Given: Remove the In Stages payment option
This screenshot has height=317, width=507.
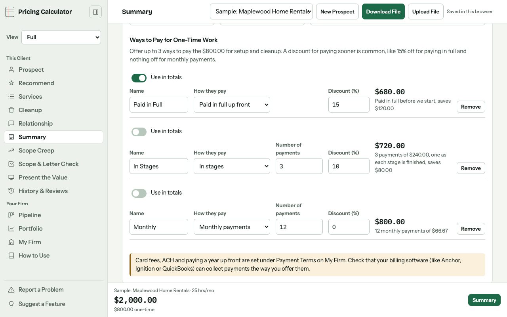Looking at the screenshot, I should point(471,168).
